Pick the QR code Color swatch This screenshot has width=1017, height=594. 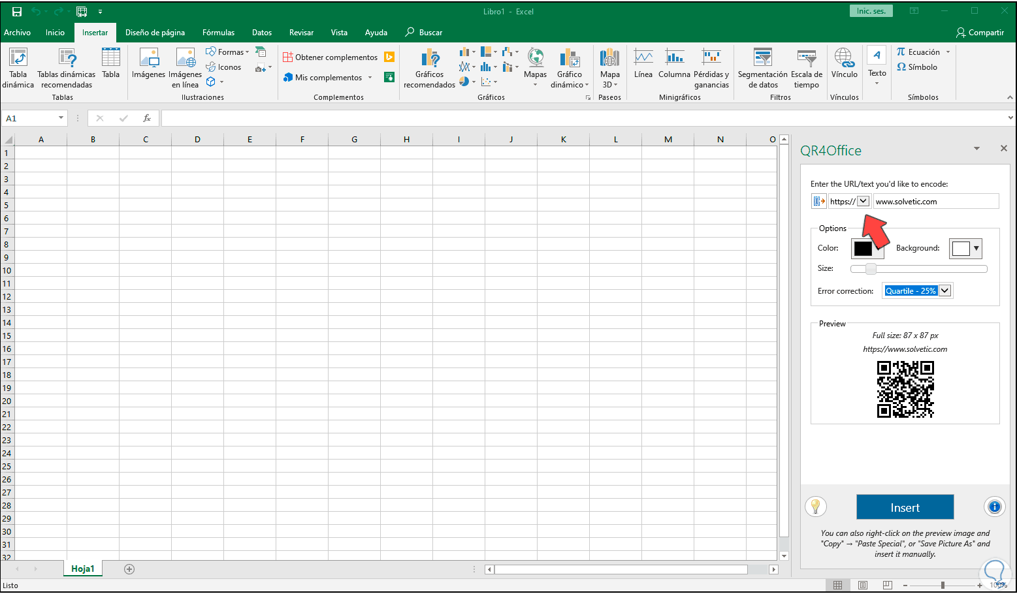click(863, 248)
